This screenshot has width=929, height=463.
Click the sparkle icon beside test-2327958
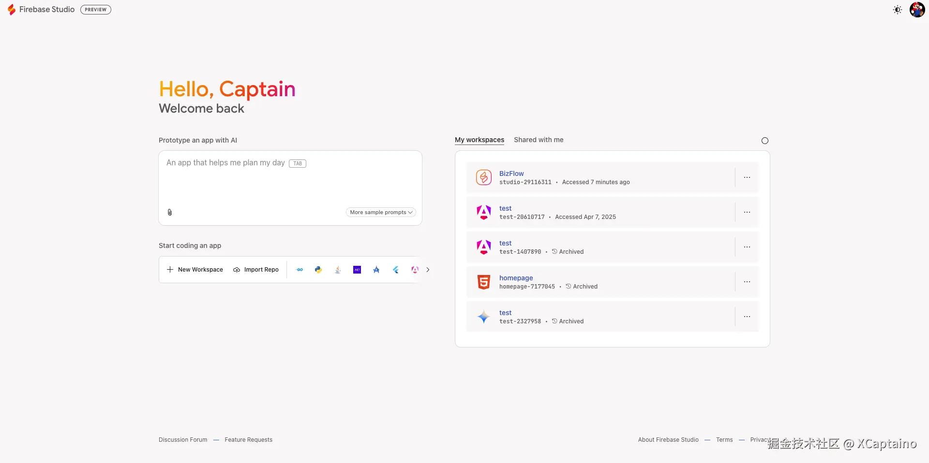[484, 317]
